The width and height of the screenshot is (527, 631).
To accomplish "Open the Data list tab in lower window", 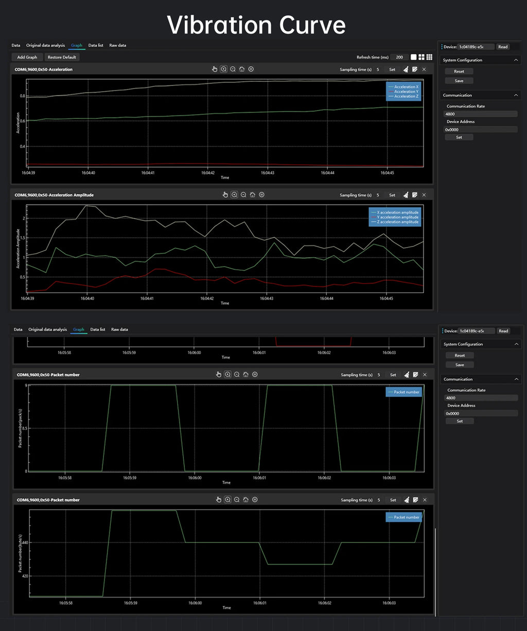I will (98, 329).
